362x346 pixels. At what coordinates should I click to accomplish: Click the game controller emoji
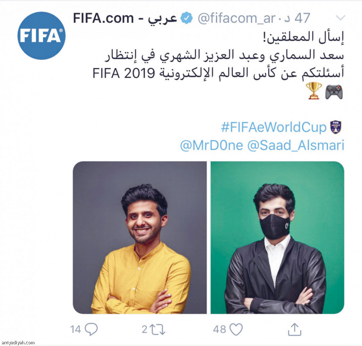(x=334, y=92)
